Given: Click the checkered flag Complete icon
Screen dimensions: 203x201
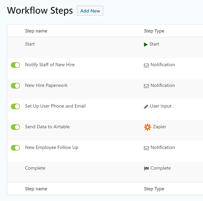Looking at the screenshot, I should (146, 169).
